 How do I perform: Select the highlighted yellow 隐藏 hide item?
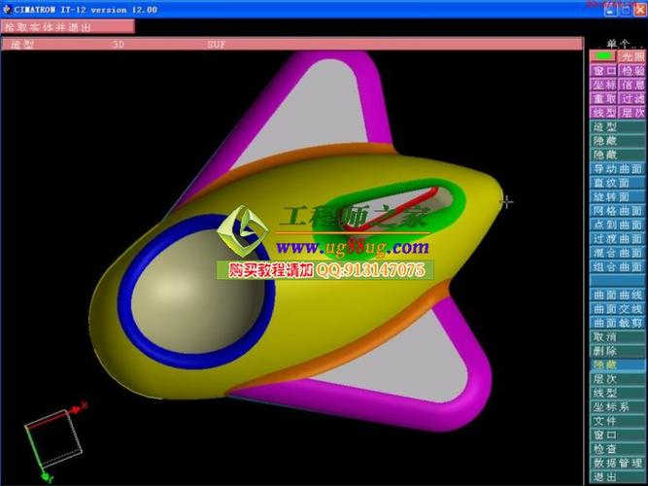pyautogui.click(x=618, y=365)
